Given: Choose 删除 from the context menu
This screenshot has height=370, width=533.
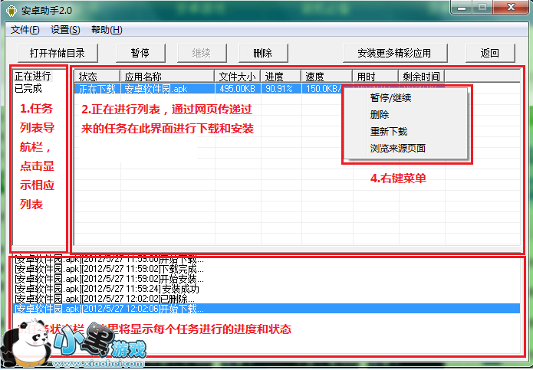Looking at the screenshot, I should coord(380,115).
